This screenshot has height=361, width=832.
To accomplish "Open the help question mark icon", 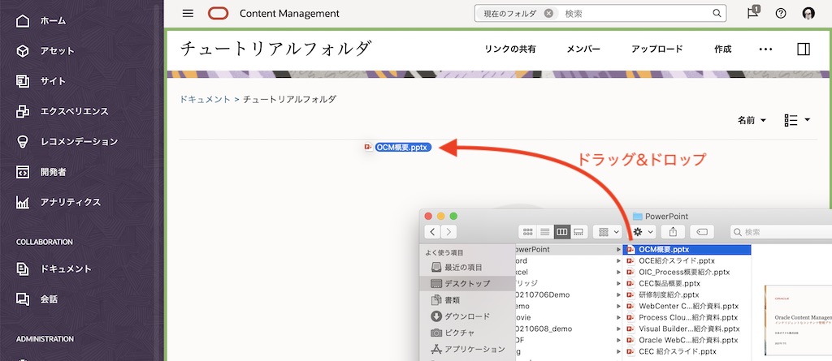I will coord(781,13).
